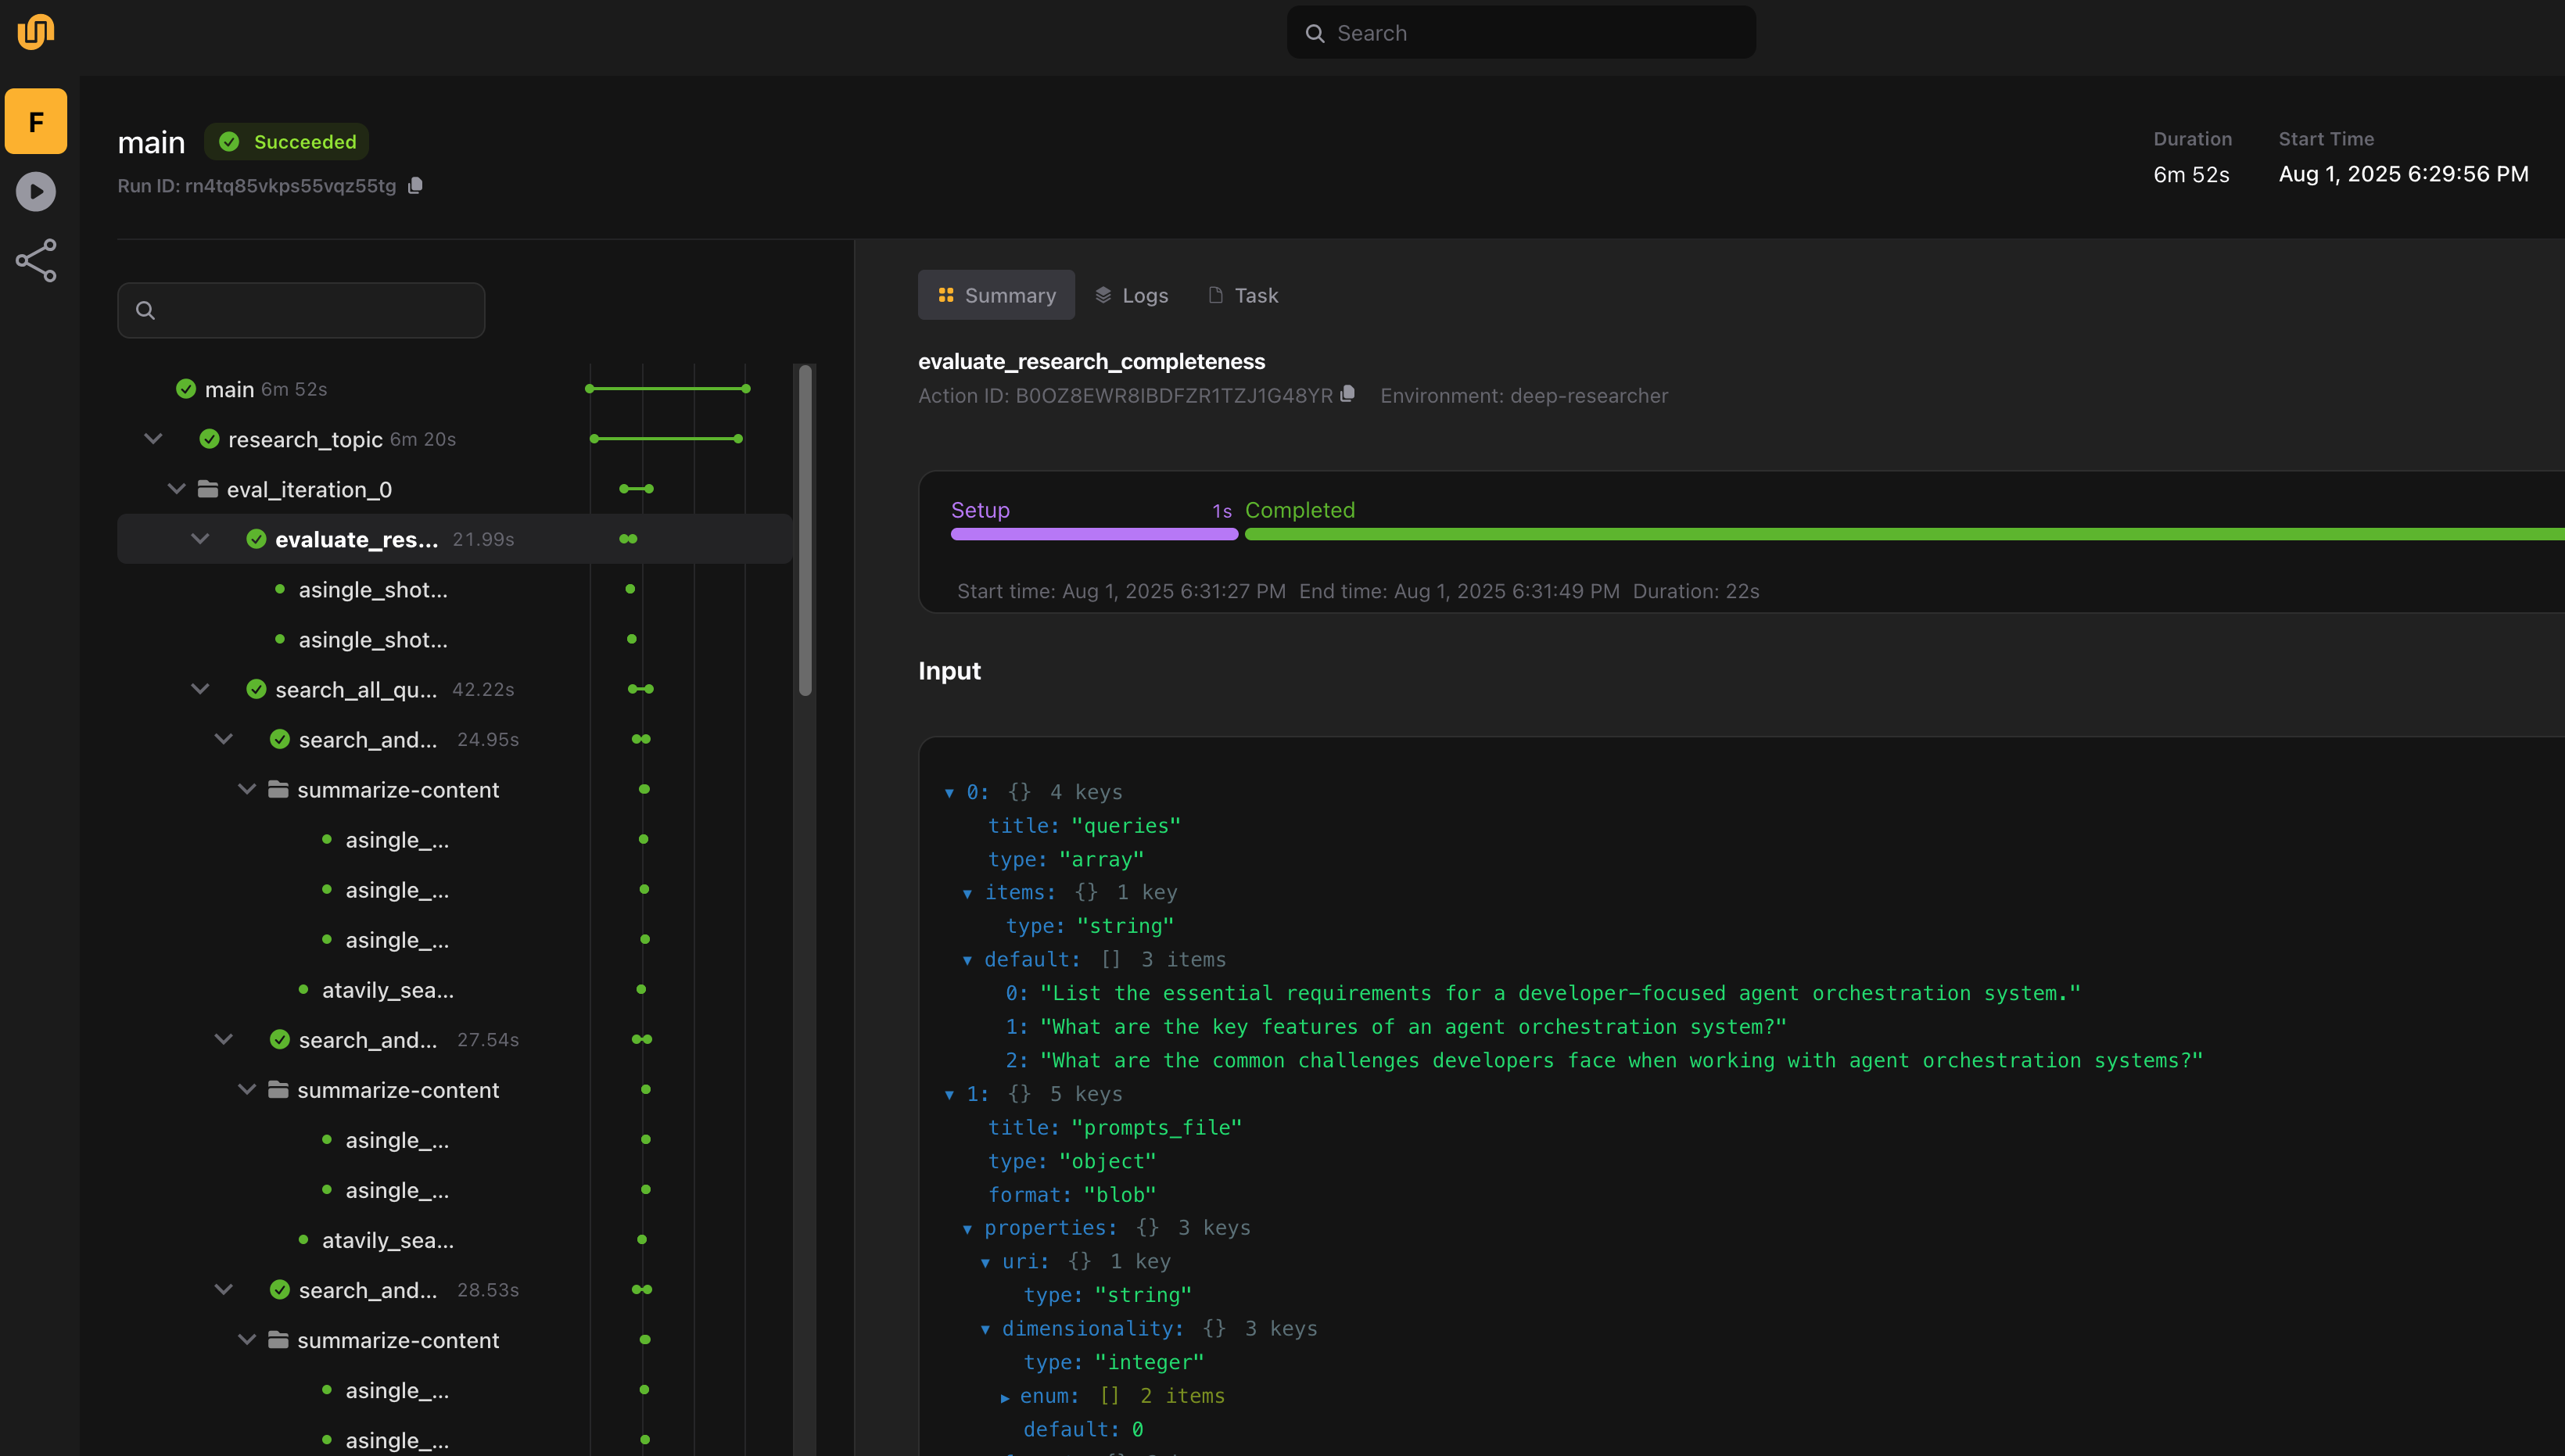Image resolution: width=2565 pixels, height=1456 pixels.
Task: Click the check icon on search_all_qu... row
Action: (x=256, y=689)
